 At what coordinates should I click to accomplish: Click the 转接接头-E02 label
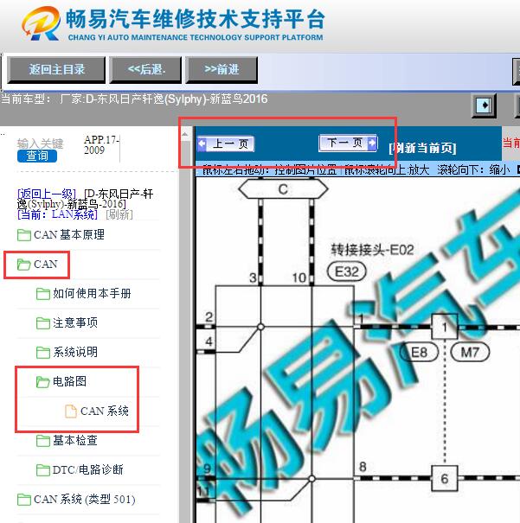tap(372, 250)
